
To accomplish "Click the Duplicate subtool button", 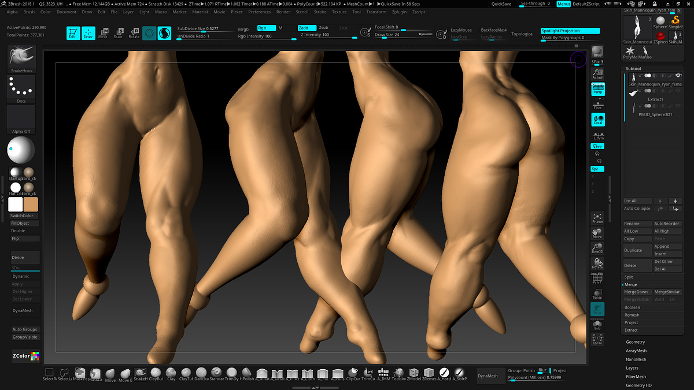I will (637, 250).
